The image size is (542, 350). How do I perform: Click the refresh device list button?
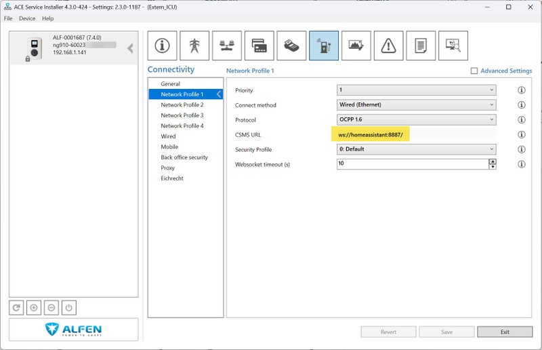point(16,307)
